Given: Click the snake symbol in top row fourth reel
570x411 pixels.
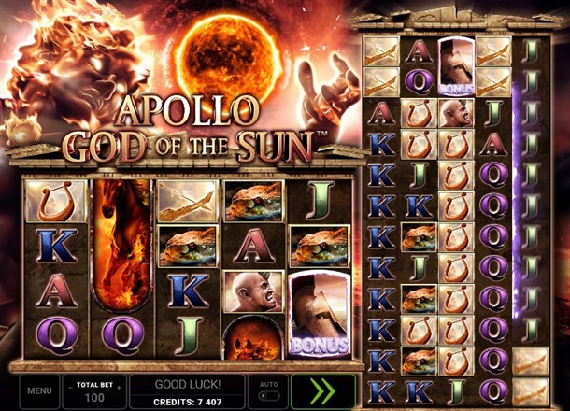Looking at the screenshot, I should tap(253, 201).
